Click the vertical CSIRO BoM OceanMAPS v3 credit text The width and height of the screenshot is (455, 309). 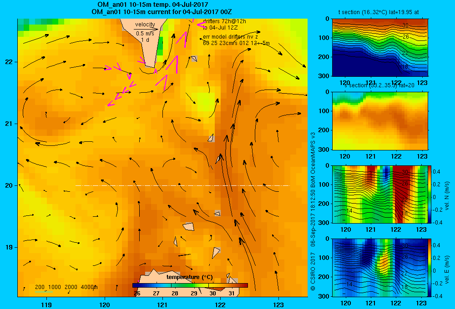point(313,211)
